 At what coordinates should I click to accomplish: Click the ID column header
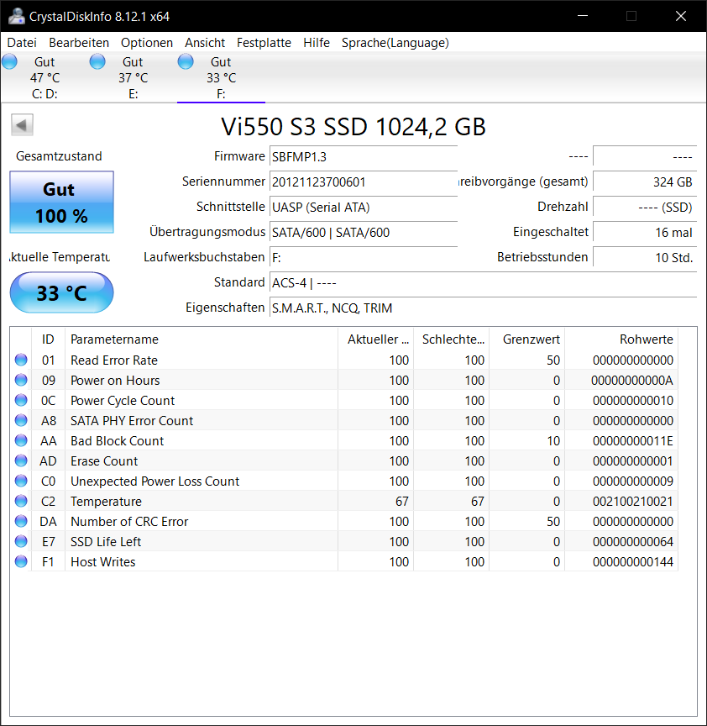point(48,339)
